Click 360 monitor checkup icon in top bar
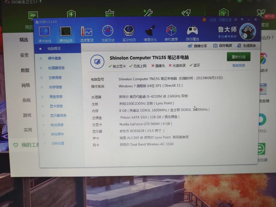Screen dimensions: 276x207 (x=33, y=15)
